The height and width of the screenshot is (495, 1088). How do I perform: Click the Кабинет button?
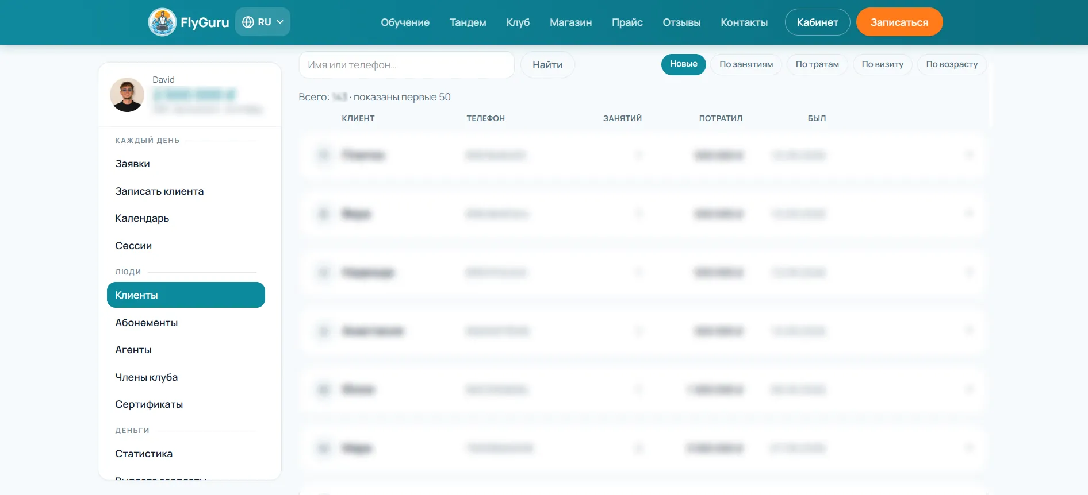coord(817,22)
